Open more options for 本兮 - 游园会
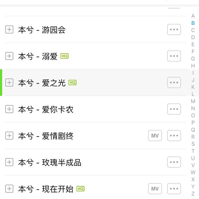Image resolution: width=199 pixels, height=199 pixels. tap(174, 29)
